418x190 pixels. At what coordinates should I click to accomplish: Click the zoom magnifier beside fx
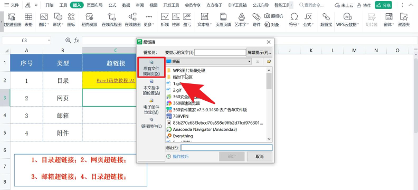point(68,40)
